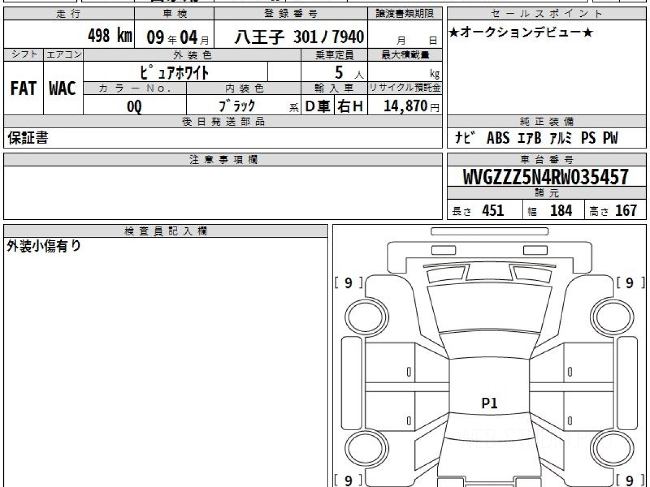Select the 幅 184 dimension
The height and width of the screenshot is (487, 650).
tap(550, 211)
